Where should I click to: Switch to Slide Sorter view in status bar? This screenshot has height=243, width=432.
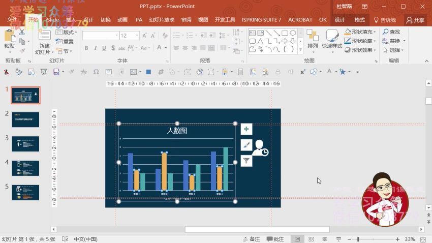311,239
